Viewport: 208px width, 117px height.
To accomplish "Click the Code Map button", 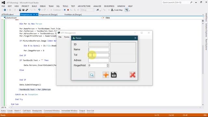I will tap(117, 10).
